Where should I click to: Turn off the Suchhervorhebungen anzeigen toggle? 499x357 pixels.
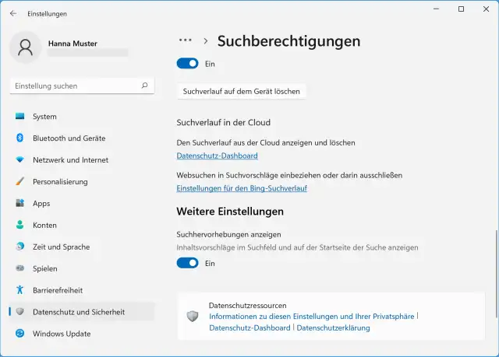coord(188,264)
